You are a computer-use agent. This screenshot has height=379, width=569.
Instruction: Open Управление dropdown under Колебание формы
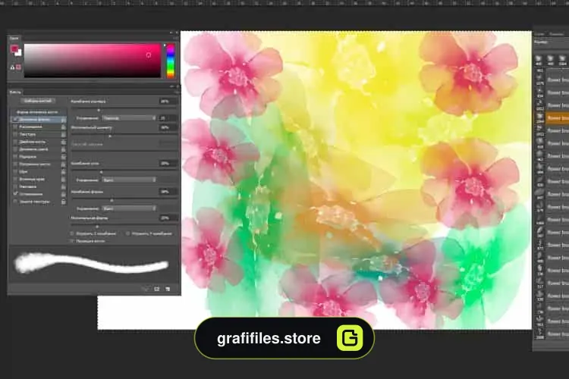click(129, 208)
